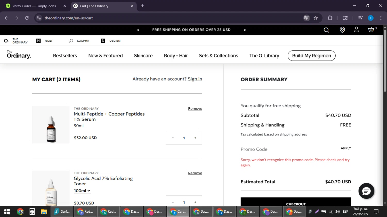Open the Body + Hair menu
The height and width of the screenshot is (217, 387).
176,56
